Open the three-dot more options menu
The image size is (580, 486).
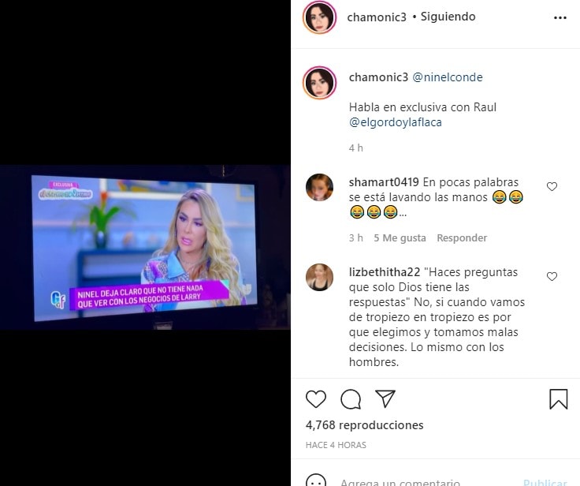(x=560, y=18)
